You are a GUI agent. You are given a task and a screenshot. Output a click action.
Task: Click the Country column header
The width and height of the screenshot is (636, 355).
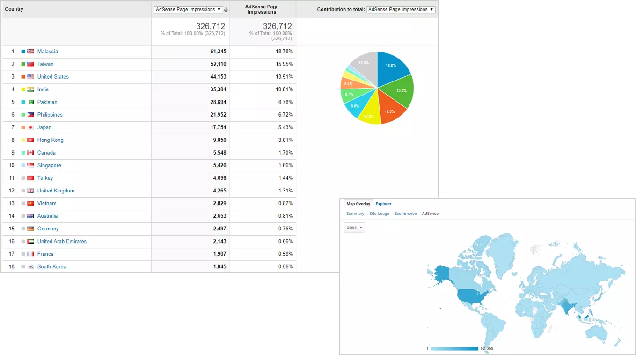(x=14, y=9)
